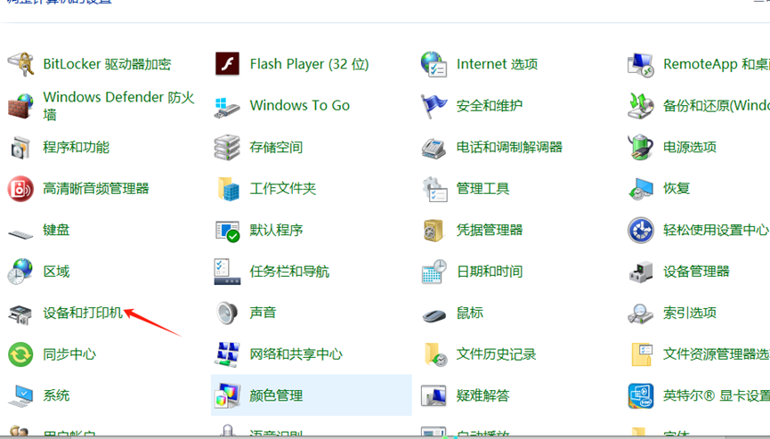Image resolution: width=770 pixels, height=439 pixels.
Task: Open the 日期和时间 clock icon
Action: (434, 272)
